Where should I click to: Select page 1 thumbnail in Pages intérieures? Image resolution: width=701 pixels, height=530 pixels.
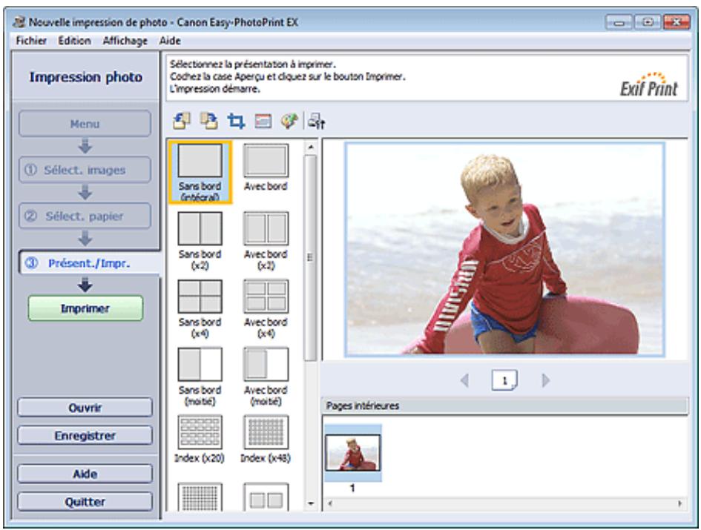point(353,453)
